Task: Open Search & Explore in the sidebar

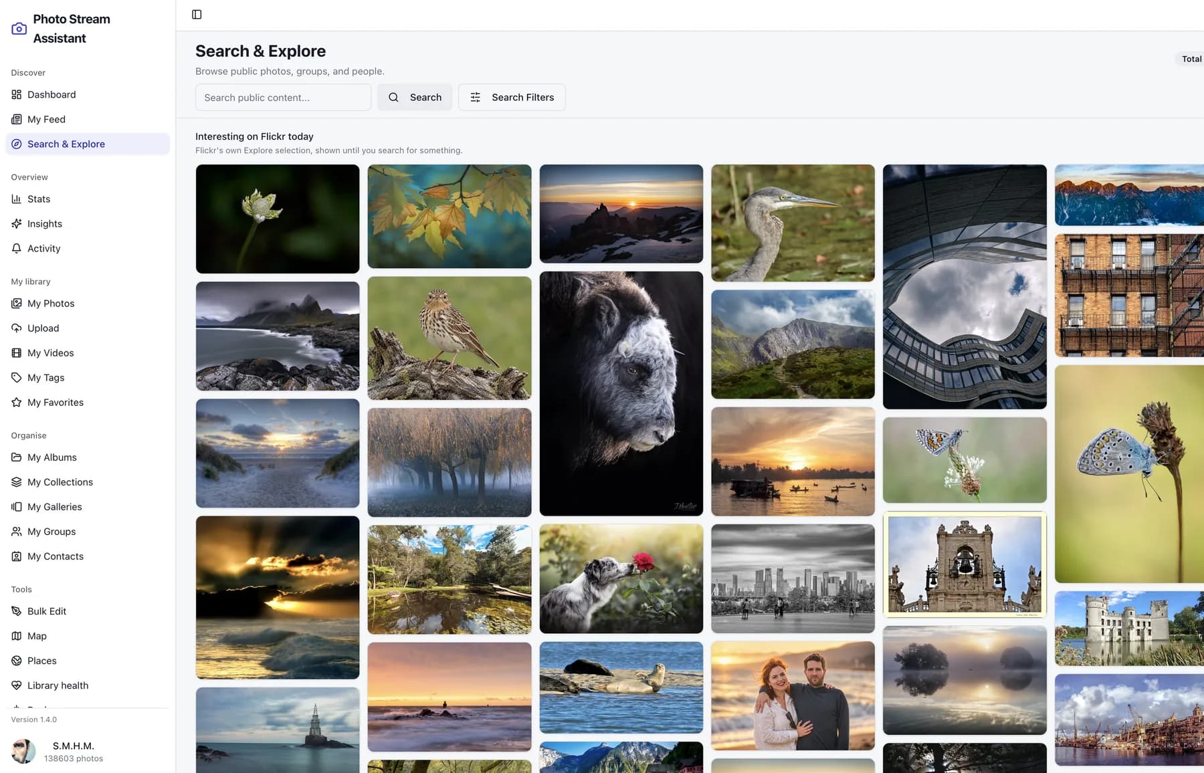Action: (x=88, y=144)
